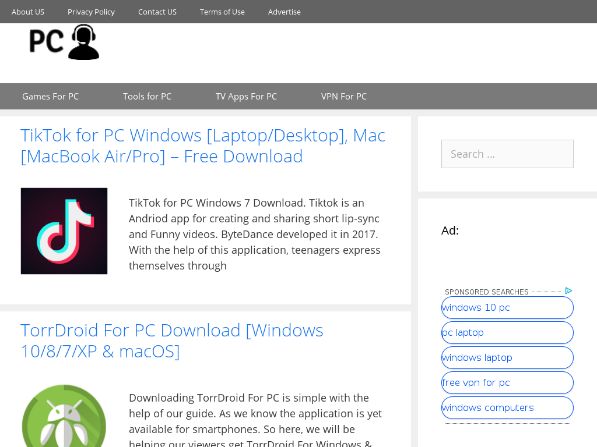
Task: Click the TikTok article excerpt text
Action: pos(255,234)
